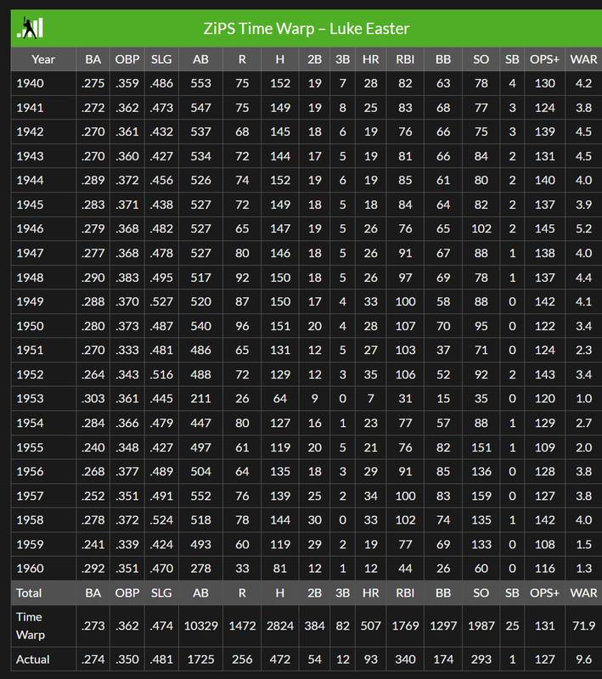Click the 159 SO value for 1957
602x679 pixels.
481,496
